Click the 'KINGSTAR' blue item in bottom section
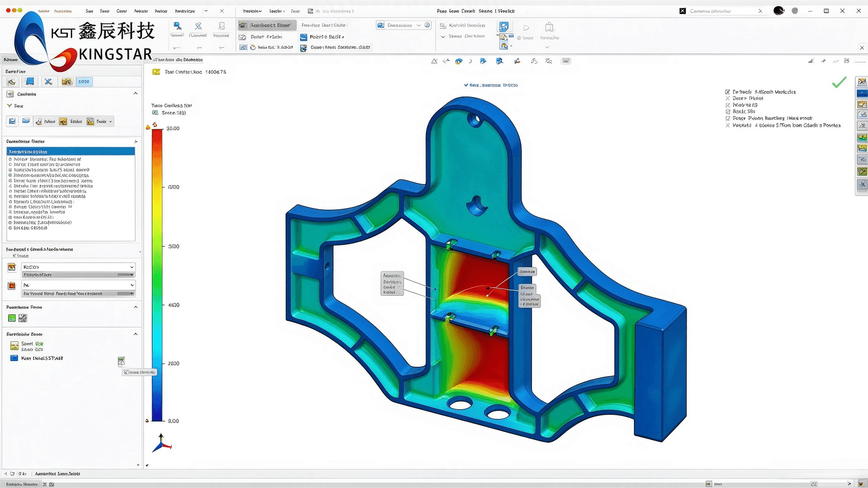868x488 pixels. click(36, 358)
